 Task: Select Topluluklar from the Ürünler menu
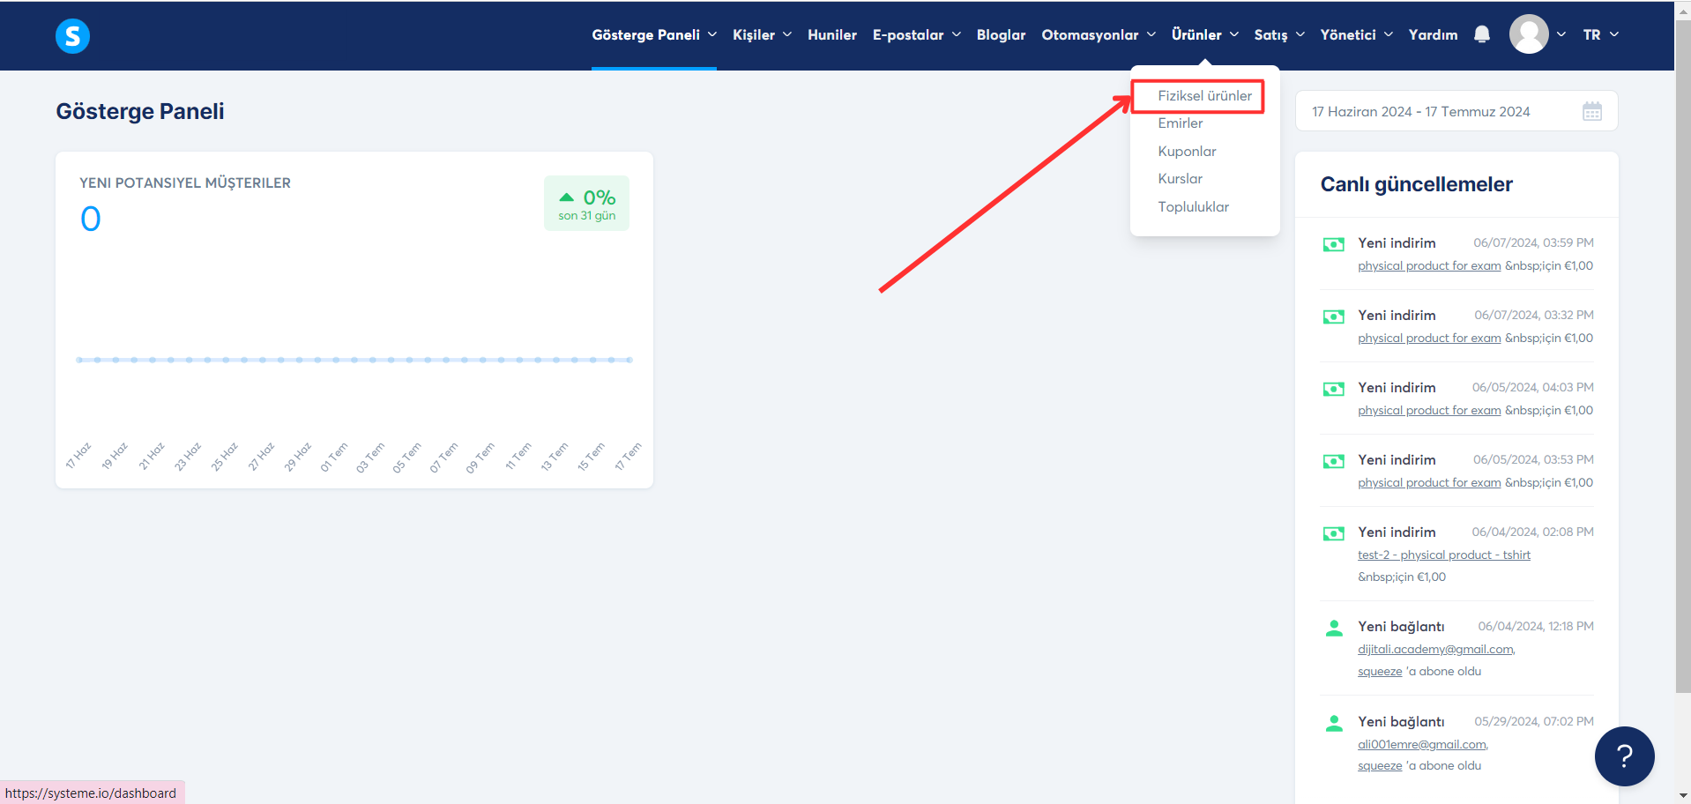(x=1193, y=207)
